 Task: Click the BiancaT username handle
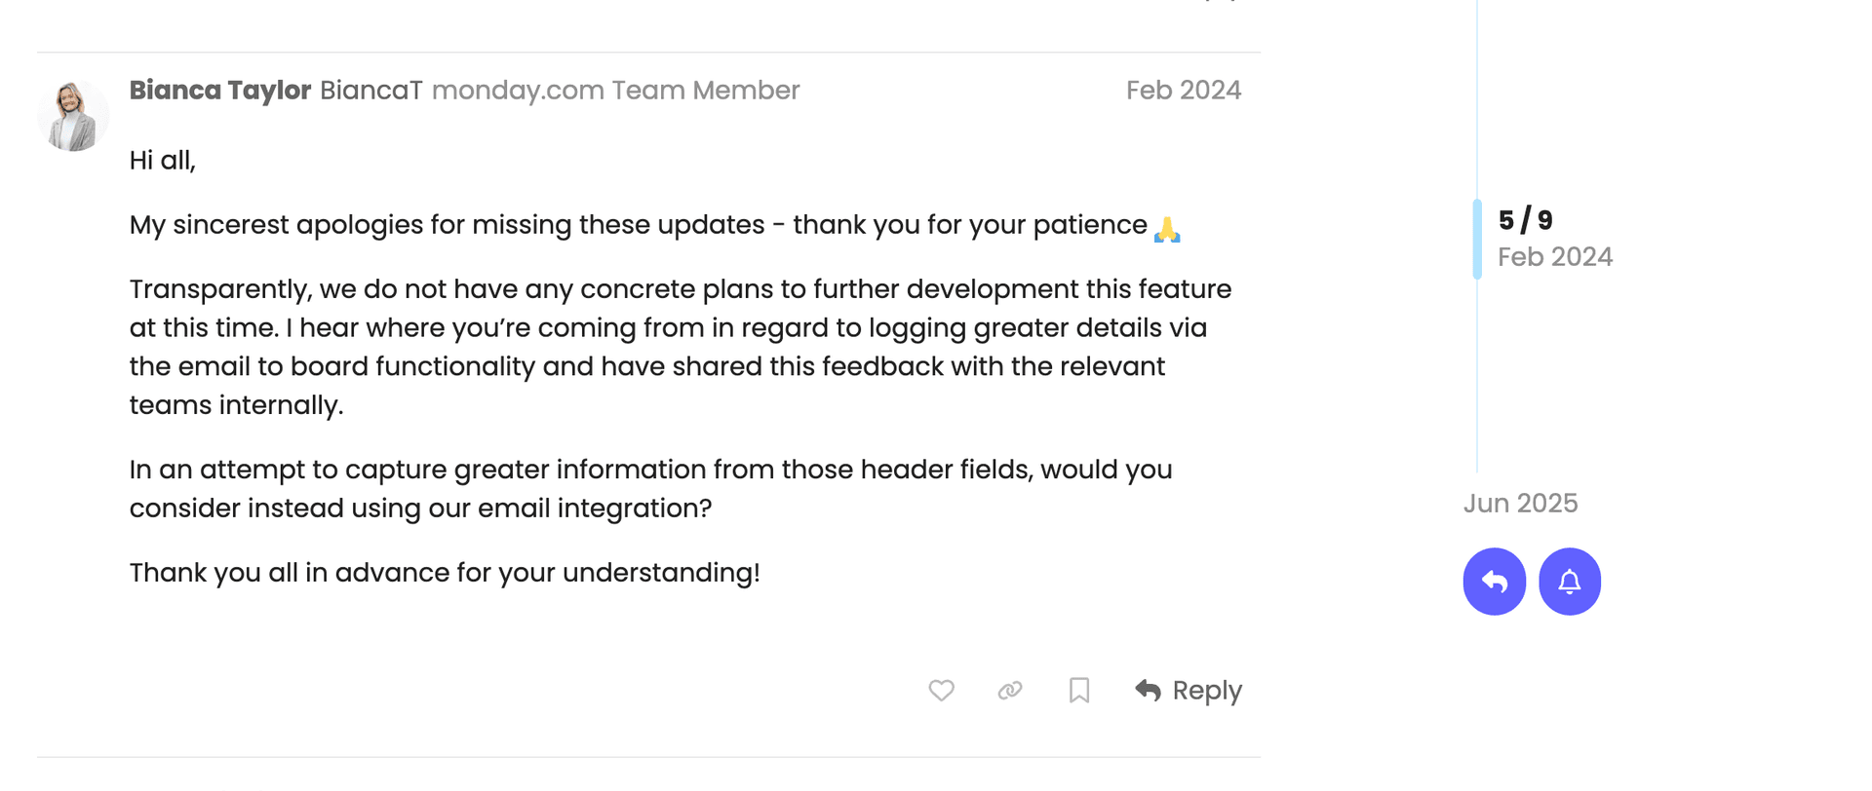pyautogui.click(x=370, y=90)
